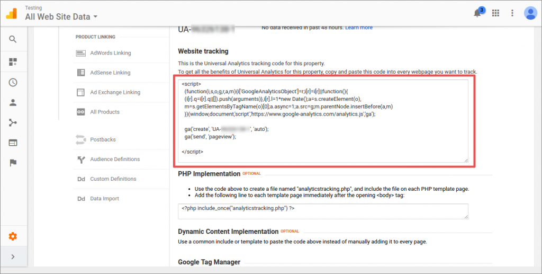Viewport: 542px width, 274px height.
Task: Expand the left sidebar with chevron
Action: pyautogui.click(x=13, y=257)
